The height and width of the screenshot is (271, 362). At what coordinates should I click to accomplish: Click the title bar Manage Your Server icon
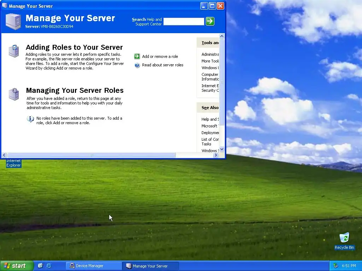pos(4,6)
